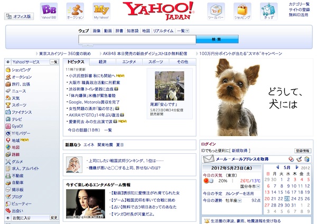Open the Yahoo! BB icon
Screen dimensions: 317x224
pyautogui.click(x=49, y=11)
